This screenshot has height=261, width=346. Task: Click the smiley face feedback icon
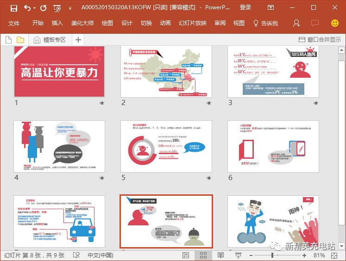(334, 23)
